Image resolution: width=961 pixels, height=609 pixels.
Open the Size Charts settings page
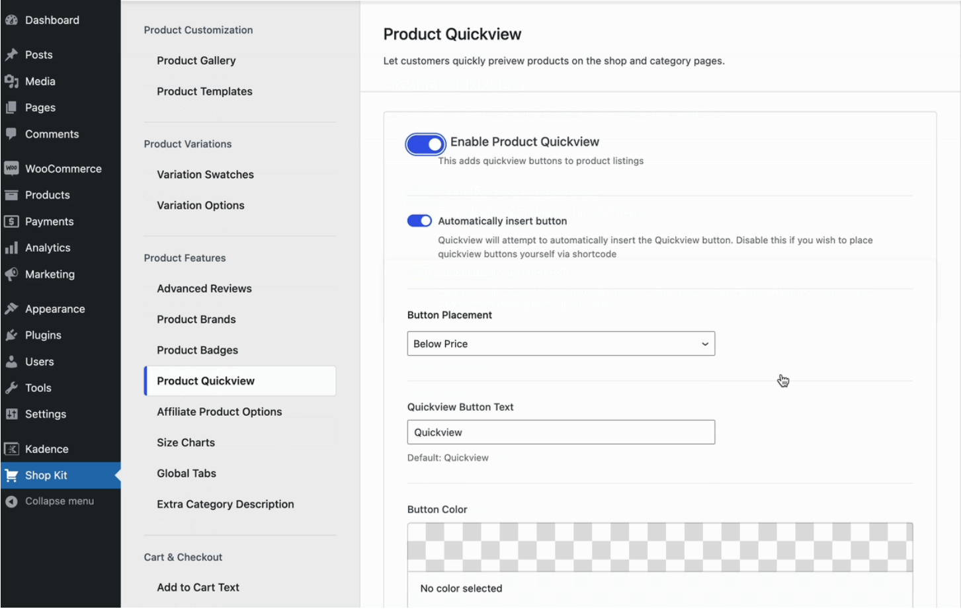(186, 443)
